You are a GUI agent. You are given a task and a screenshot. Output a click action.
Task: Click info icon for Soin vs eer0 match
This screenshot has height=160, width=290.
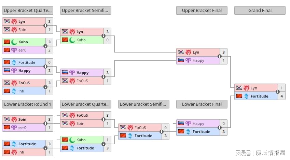pyautogui.click(x=45, y=123)
